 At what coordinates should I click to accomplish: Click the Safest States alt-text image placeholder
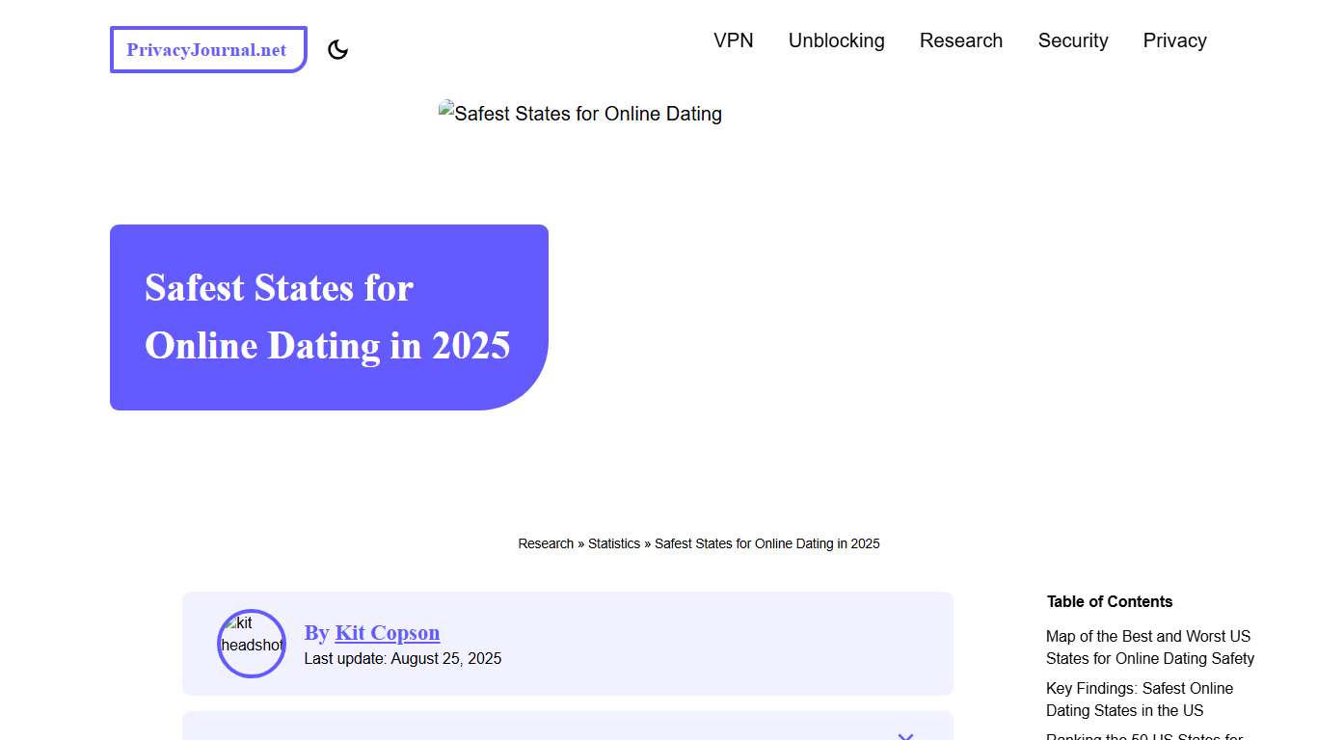579,113
